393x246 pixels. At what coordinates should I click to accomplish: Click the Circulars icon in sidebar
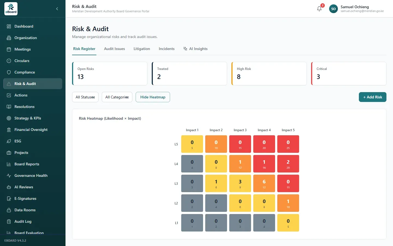tap(9, 61)
